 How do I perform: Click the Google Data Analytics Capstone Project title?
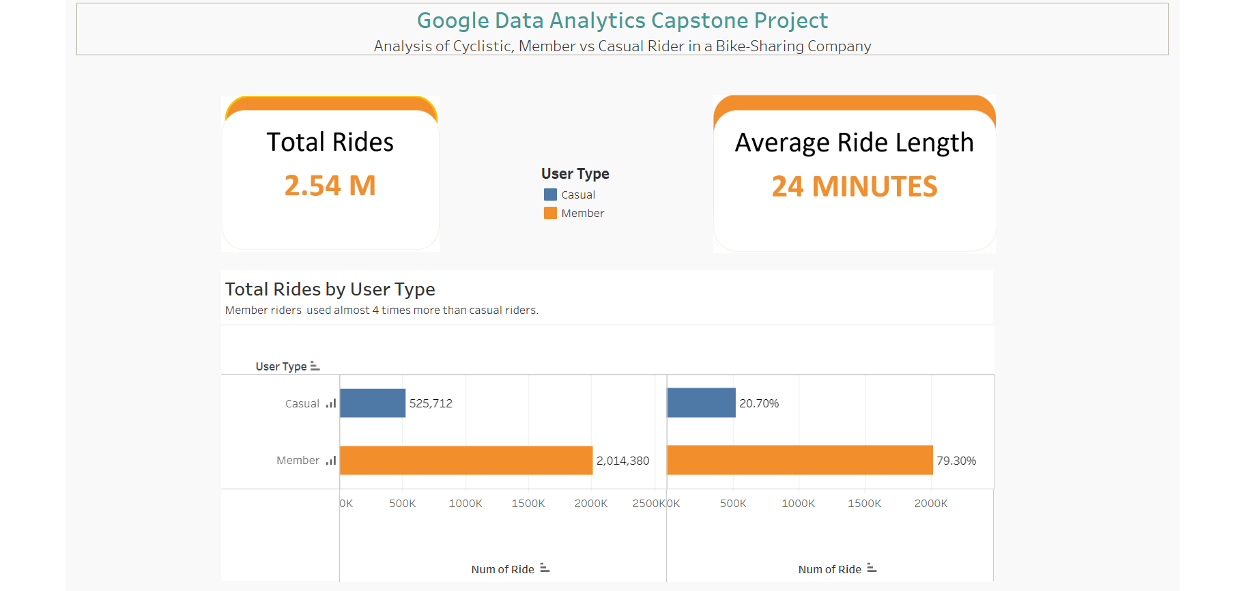tap(622, 20)
